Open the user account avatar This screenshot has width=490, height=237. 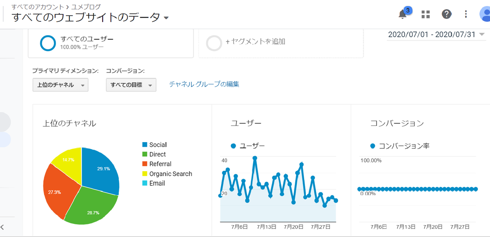[x=485, y=14]
